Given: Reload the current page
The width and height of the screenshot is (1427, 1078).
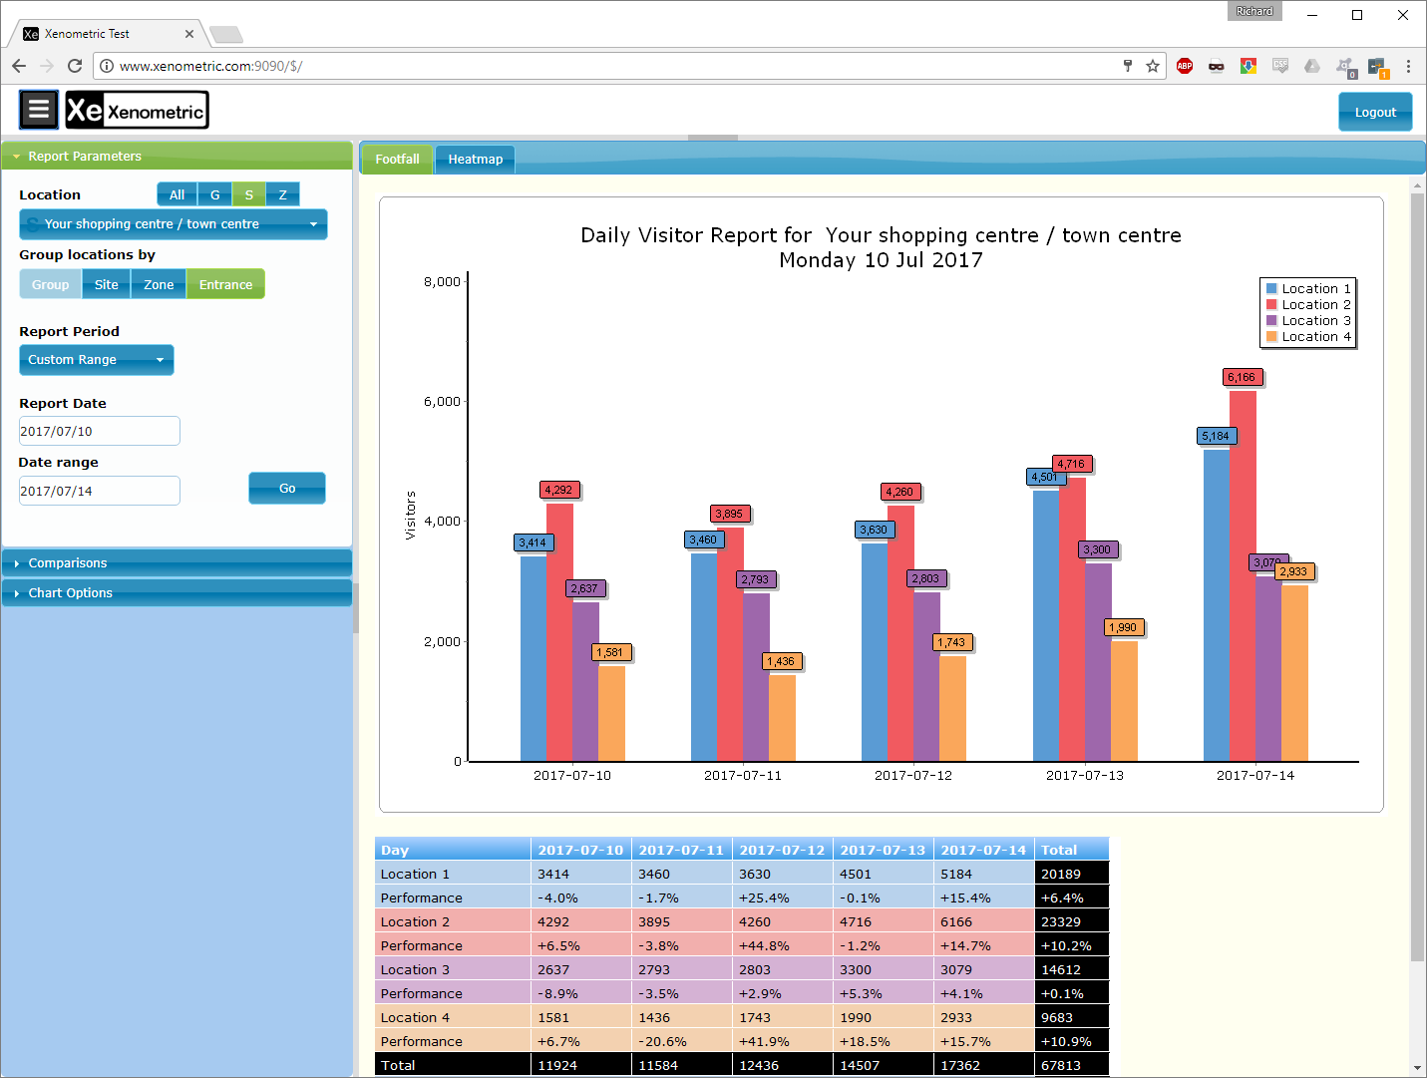Looking at the screenshot, I should 75,66.
